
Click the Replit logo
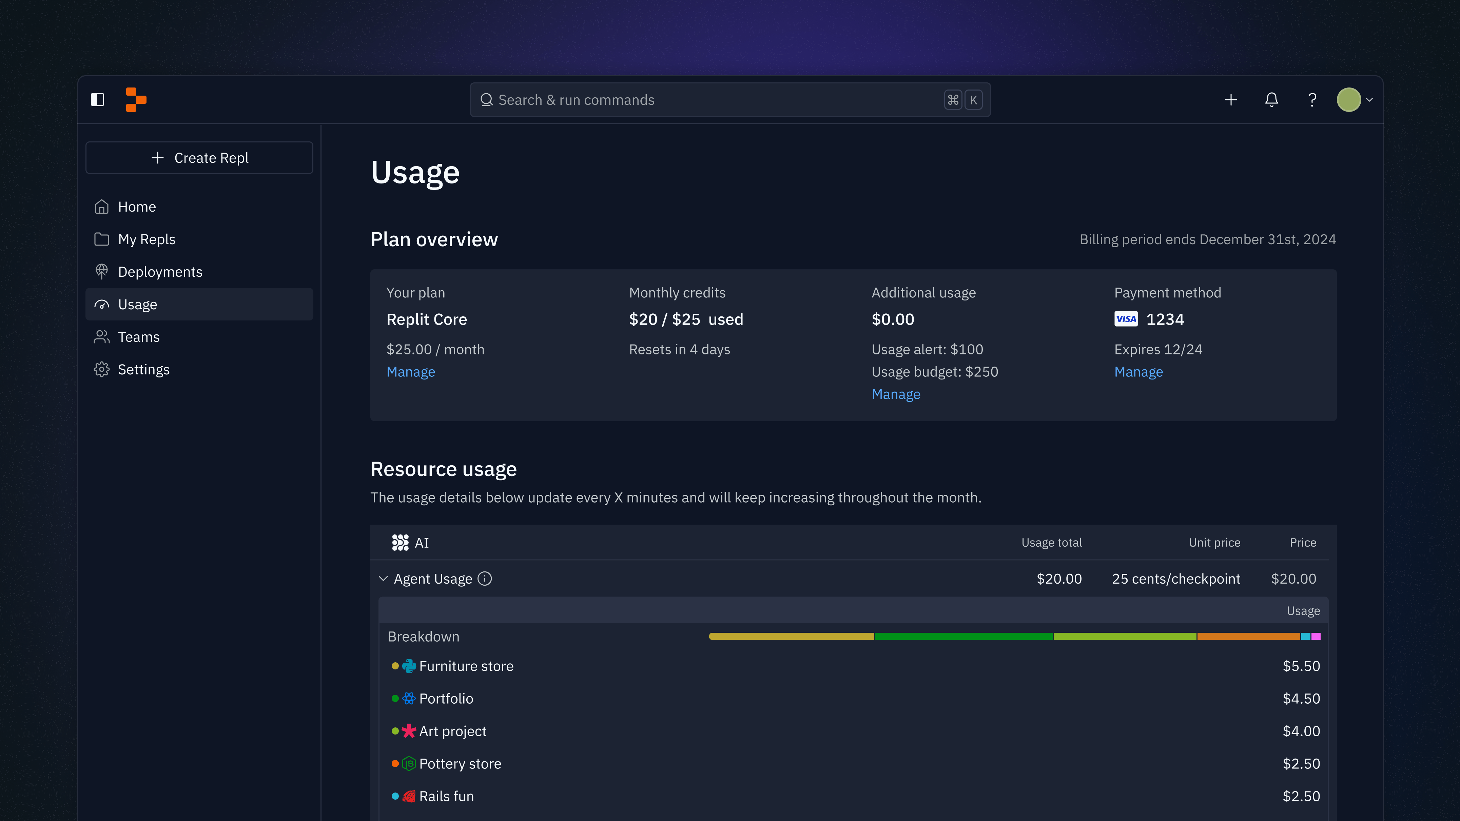[136, 100]
